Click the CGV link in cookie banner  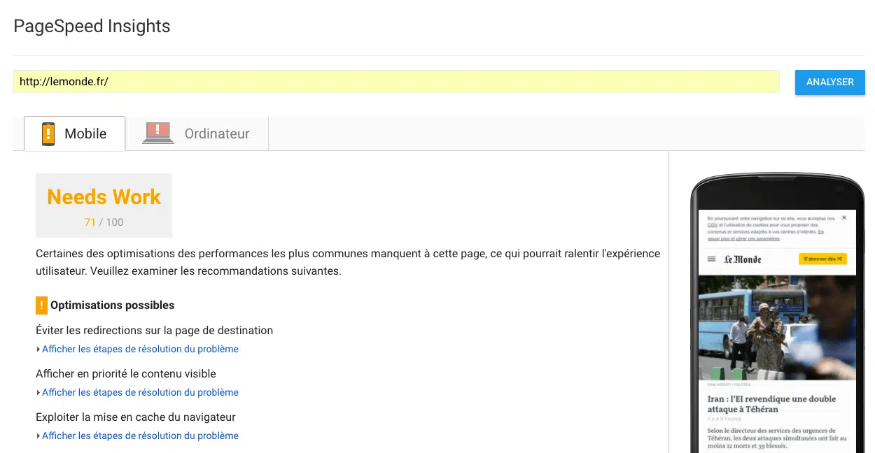point(712,225)
